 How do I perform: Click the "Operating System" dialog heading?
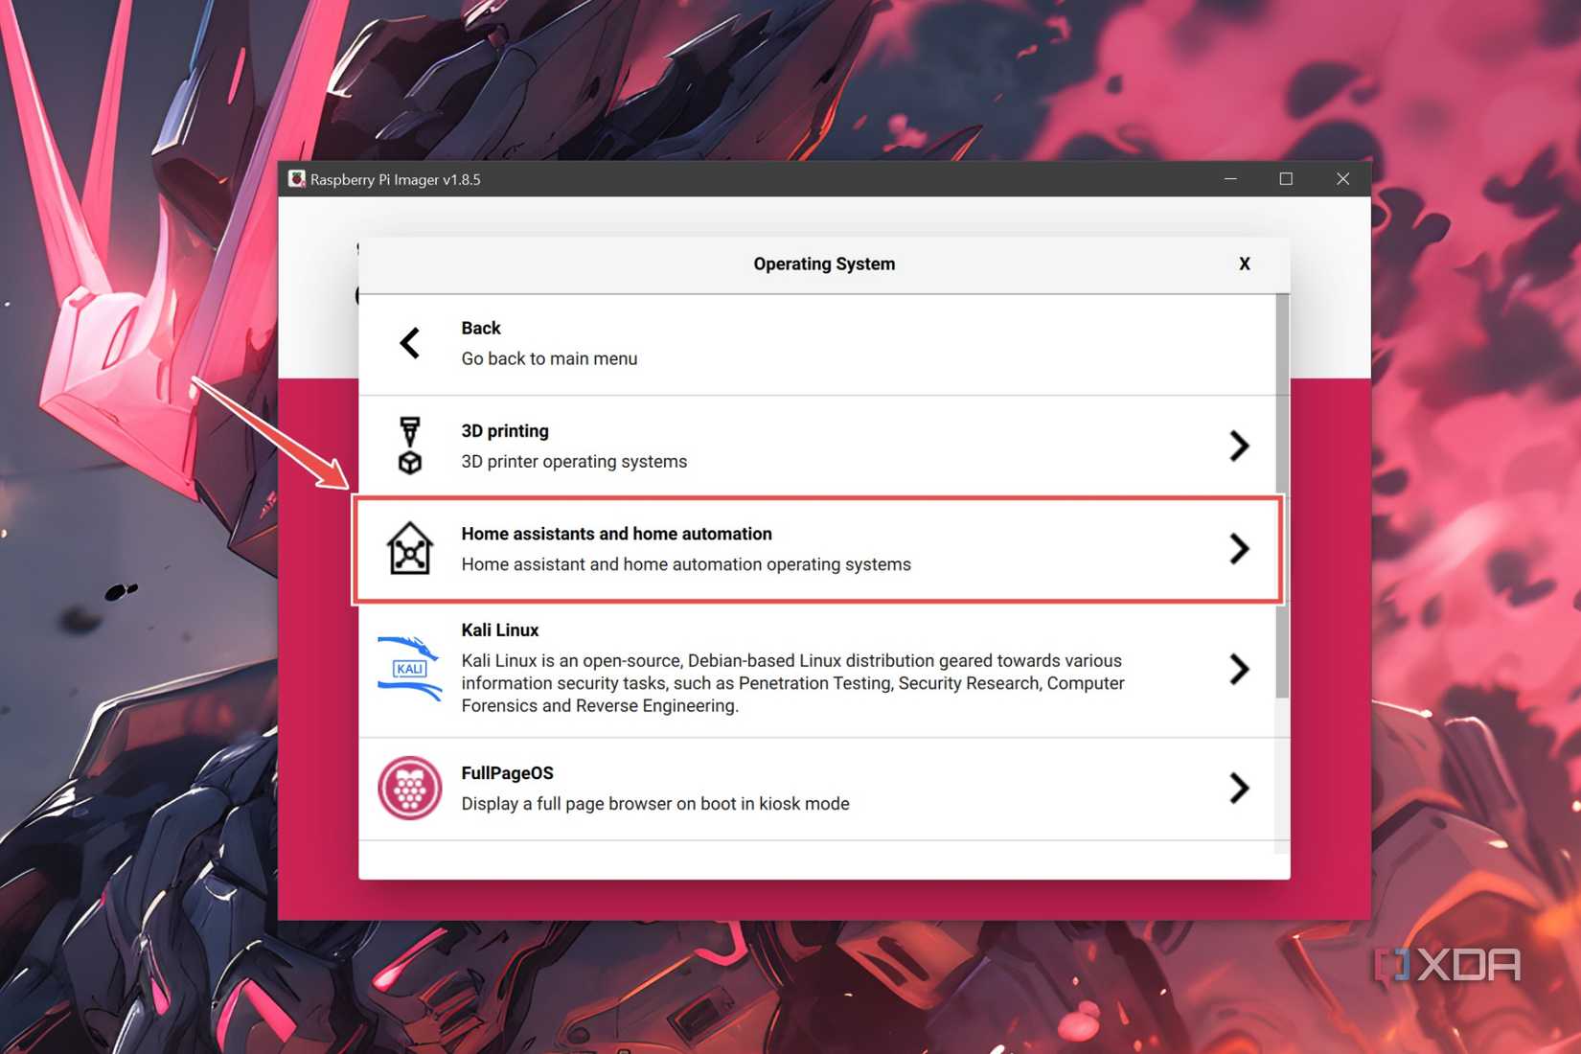pyautogui.click(x=824, y=263)
